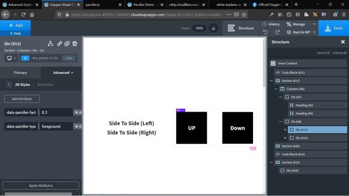
Task: Switch to the Advanced tab
Action: (x=62, y=72)
